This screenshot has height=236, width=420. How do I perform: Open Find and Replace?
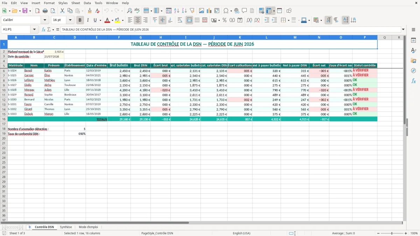pos(129,11)
